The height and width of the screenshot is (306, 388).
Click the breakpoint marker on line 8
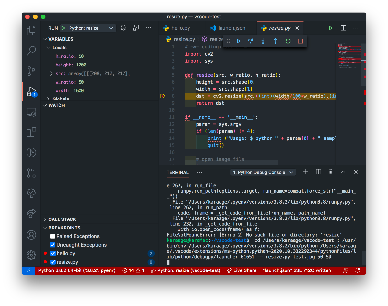(163, 96)
